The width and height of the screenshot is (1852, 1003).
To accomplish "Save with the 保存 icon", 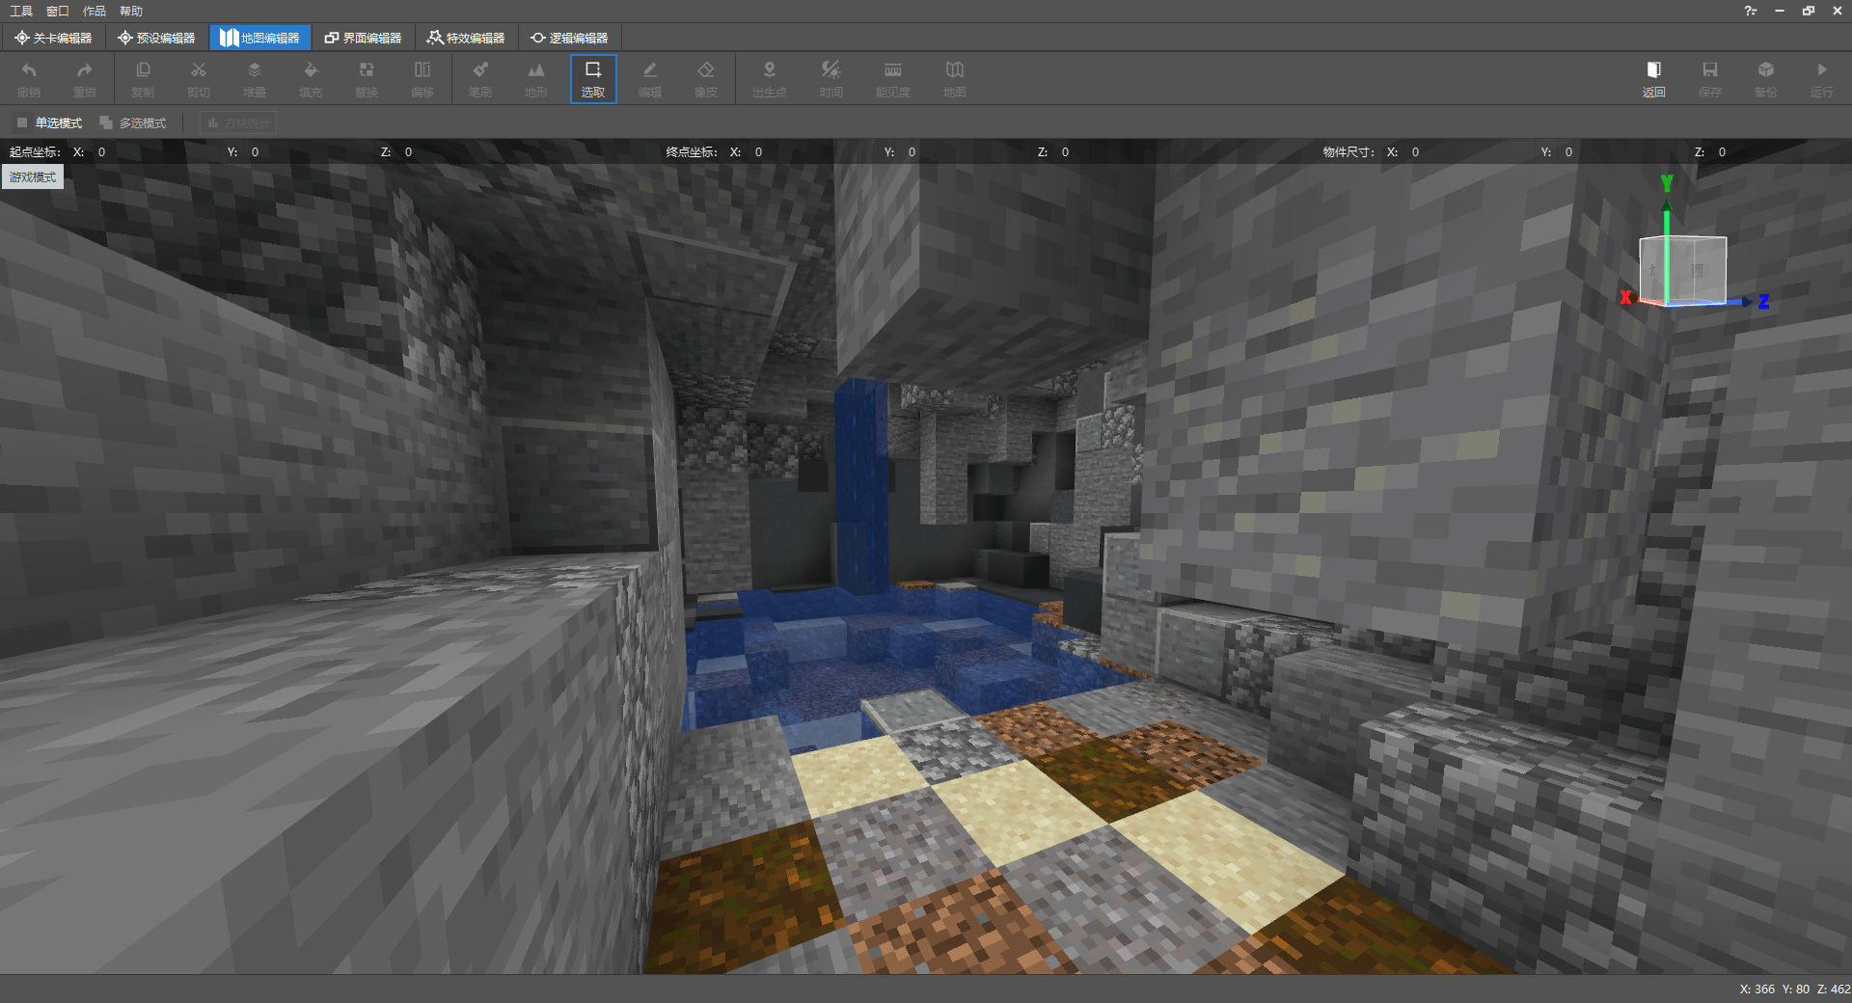I will tap(1710, 78).
